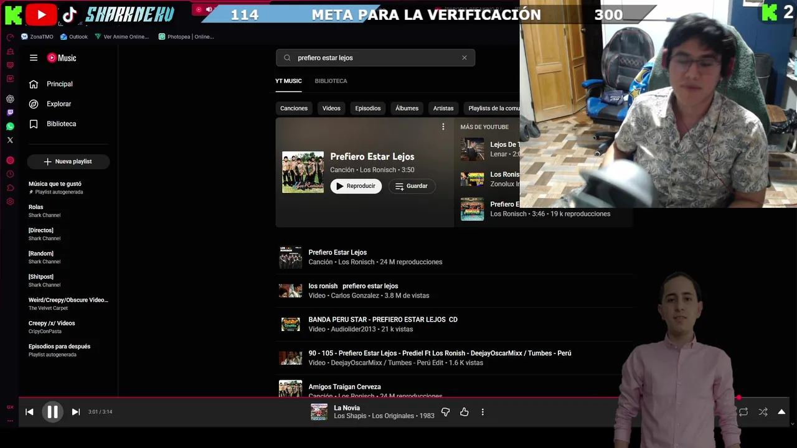
Task: Pause the current song
Action: pos(52,412)
